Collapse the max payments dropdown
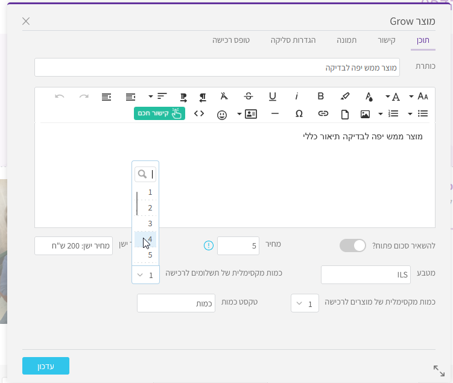Viewport: 453px width, 383px height. 145,274
